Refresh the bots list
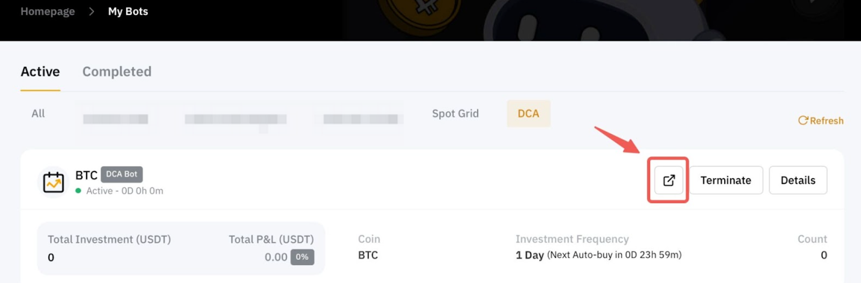 [821, 121]
